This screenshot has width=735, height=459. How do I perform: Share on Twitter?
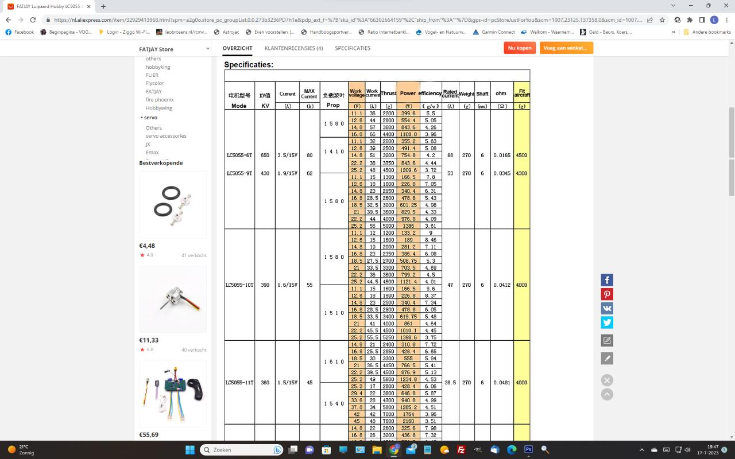coord(607,322)
